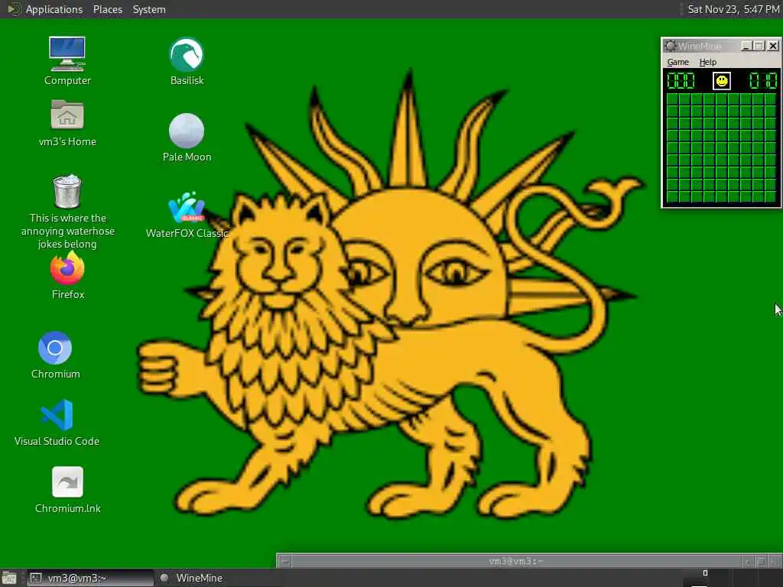The image size is (783, 587).
Task: Click the WineMine smiley face button
Action: (x=722, y=81)
